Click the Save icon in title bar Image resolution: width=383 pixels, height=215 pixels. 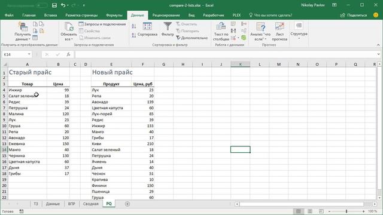pyautogui.click(x=54, y=5)
